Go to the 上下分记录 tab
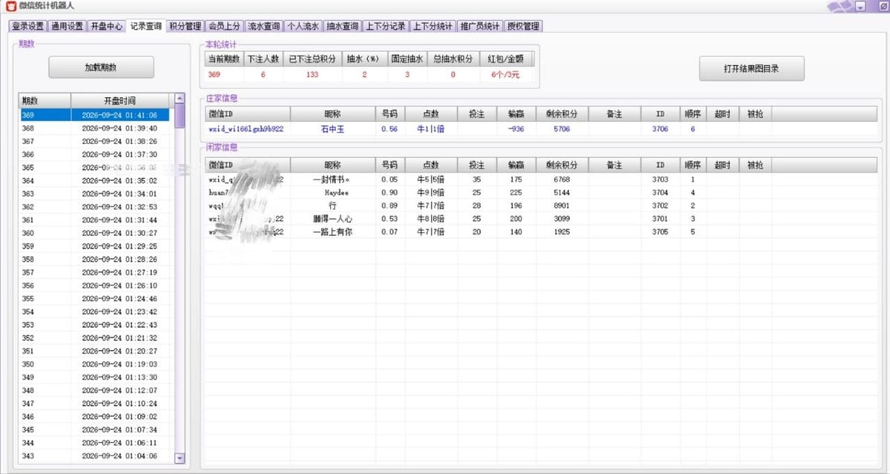The height and width of the screenshot is (474, 890). point(386,26)
